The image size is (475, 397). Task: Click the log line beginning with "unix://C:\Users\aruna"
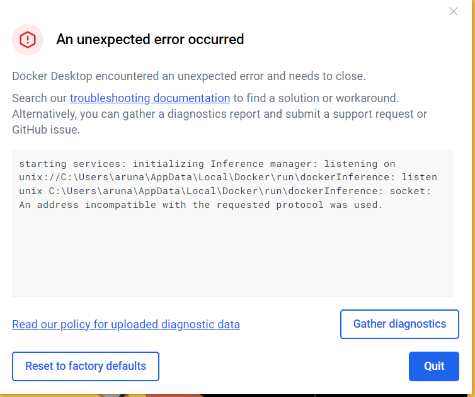[x=228, y=177]
